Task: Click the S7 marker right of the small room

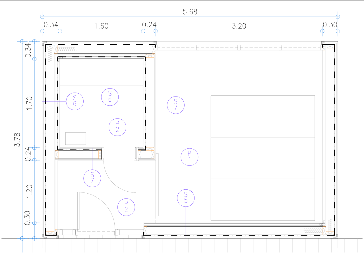Action: click(x=176, y=105)
